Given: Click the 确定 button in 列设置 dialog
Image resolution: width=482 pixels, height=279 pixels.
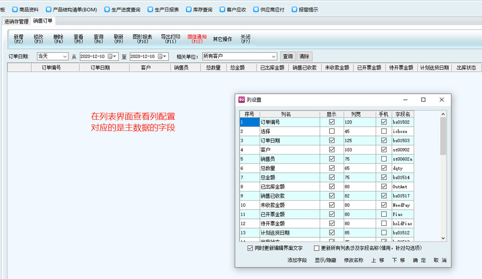Looking at the screenshot, I should (x=419, y=260).
